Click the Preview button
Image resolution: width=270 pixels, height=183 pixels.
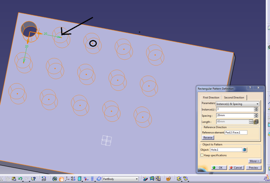click(253, 168)
